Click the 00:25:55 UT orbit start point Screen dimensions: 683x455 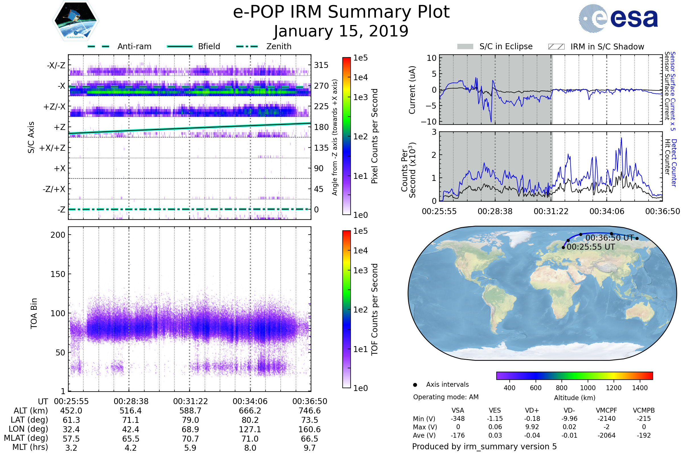click(563, 247)
